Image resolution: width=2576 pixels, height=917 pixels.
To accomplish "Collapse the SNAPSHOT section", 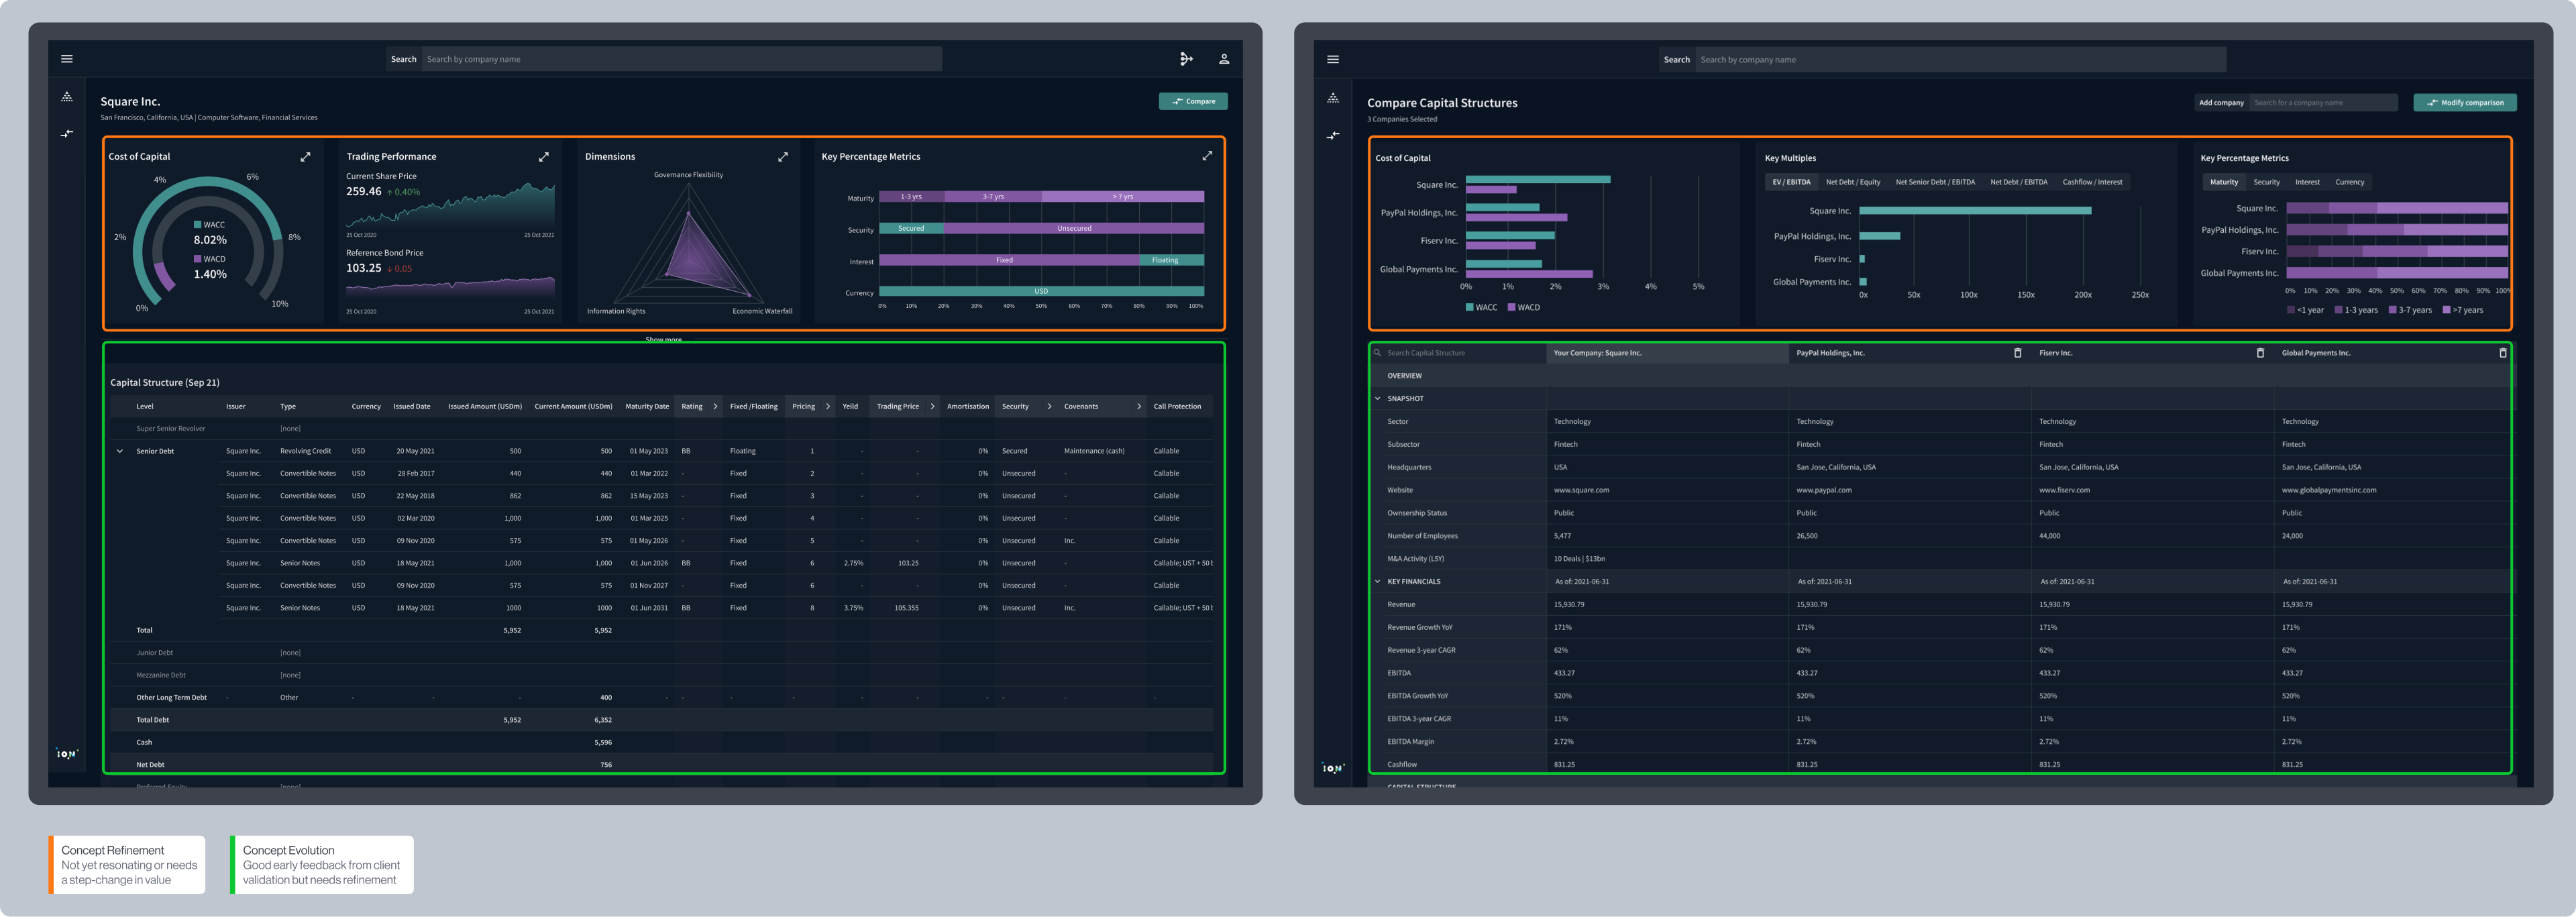I will pyautogui.click(x=1377, y=399).
